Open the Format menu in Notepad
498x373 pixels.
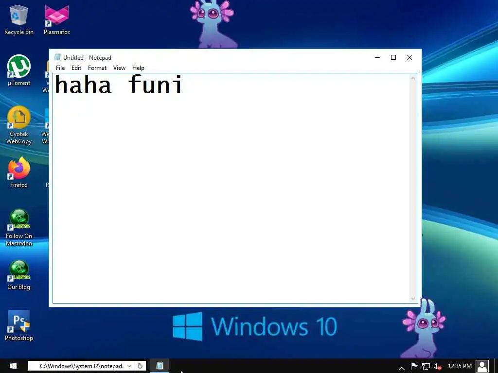[97, 68]
